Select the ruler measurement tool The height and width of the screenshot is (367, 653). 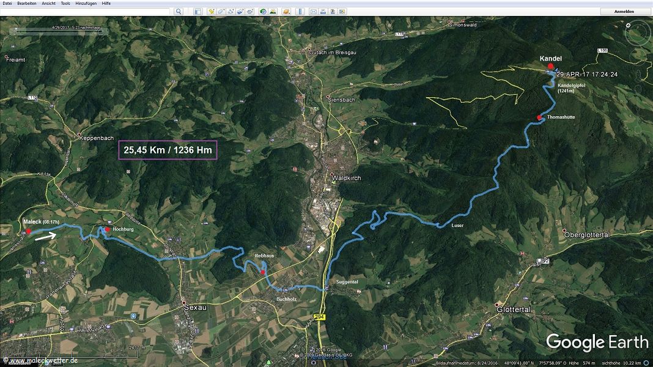point(299,12)
